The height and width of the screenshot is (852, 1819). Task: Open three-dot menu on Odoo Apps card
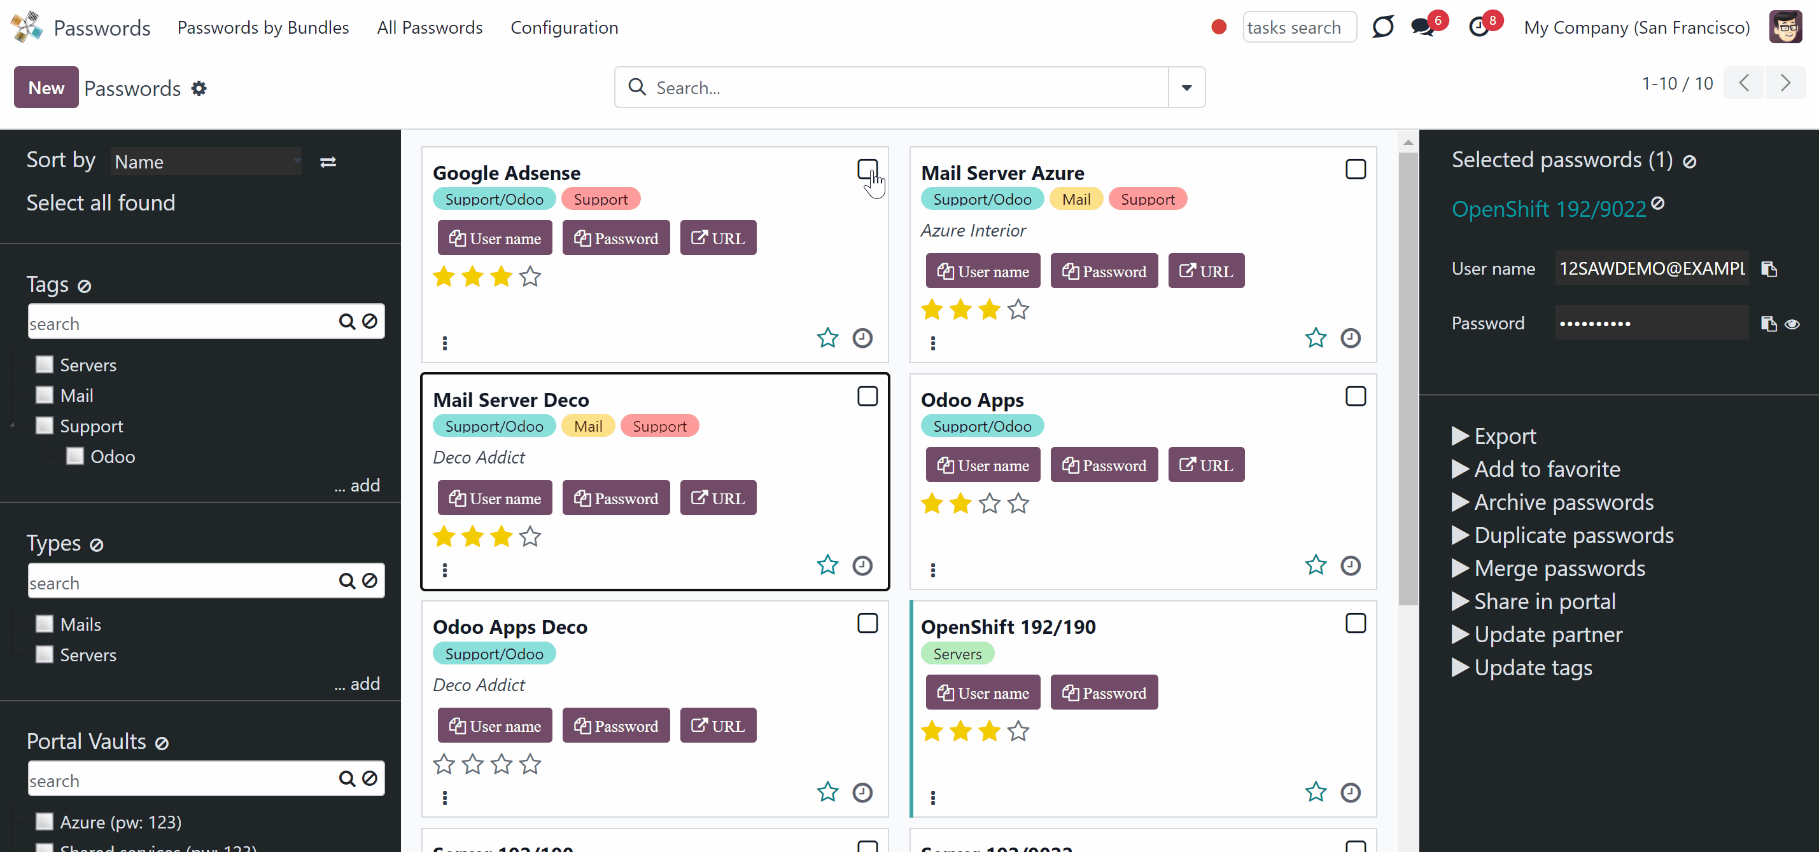[x=933, y=569]
